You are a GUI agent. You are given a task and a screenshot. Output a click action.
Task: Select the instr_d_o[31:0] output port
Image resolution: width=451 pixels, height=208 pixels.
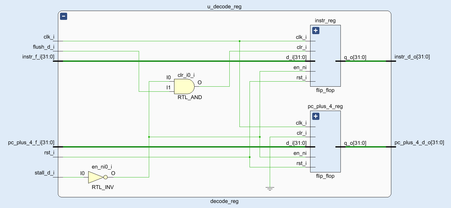[412, 57]
